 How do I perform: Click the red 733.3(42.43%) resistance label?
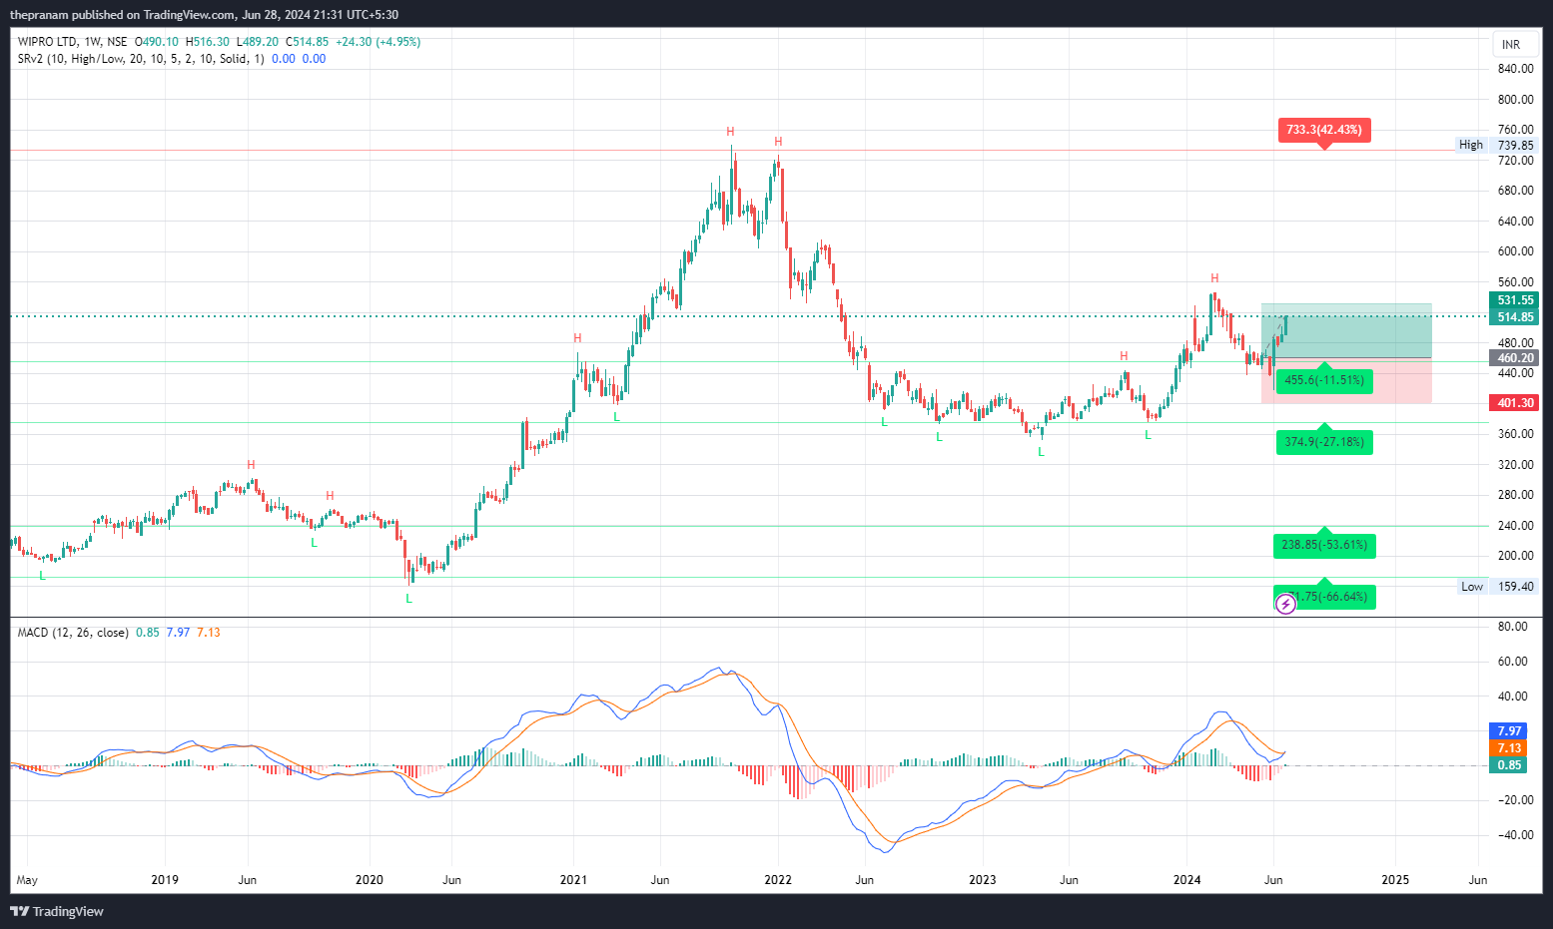tap(1324, 130)
